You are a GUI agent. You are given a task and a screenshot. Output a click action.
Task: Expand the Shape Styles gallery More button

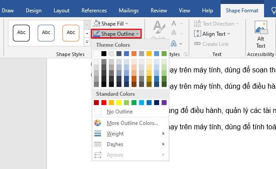(87, 42)
